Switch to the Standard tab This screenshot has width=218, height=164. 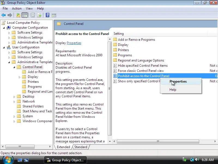coord(81,147)
